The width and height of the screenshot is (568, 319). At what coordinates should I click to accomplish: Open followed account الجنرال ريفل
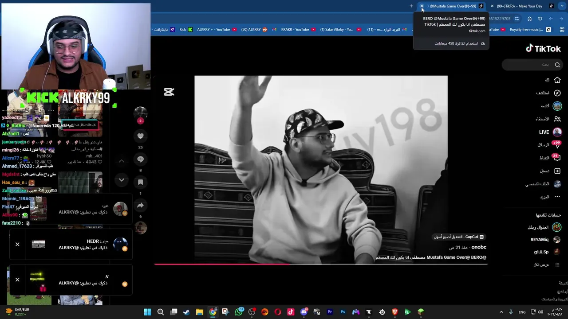pyautogui.click(x=544, y=227)
